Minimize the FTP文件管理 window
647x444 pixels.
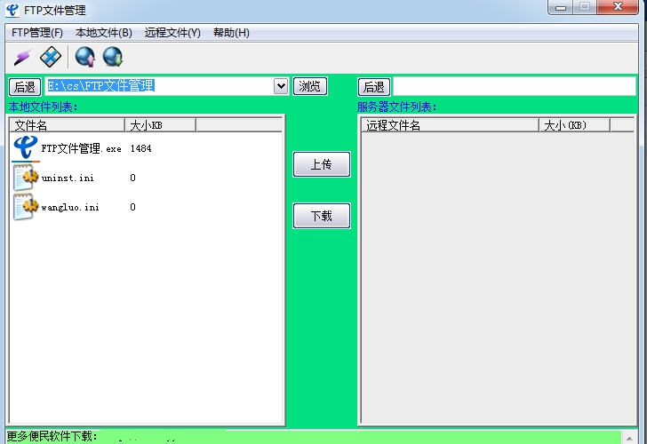[x=561, y=7]
